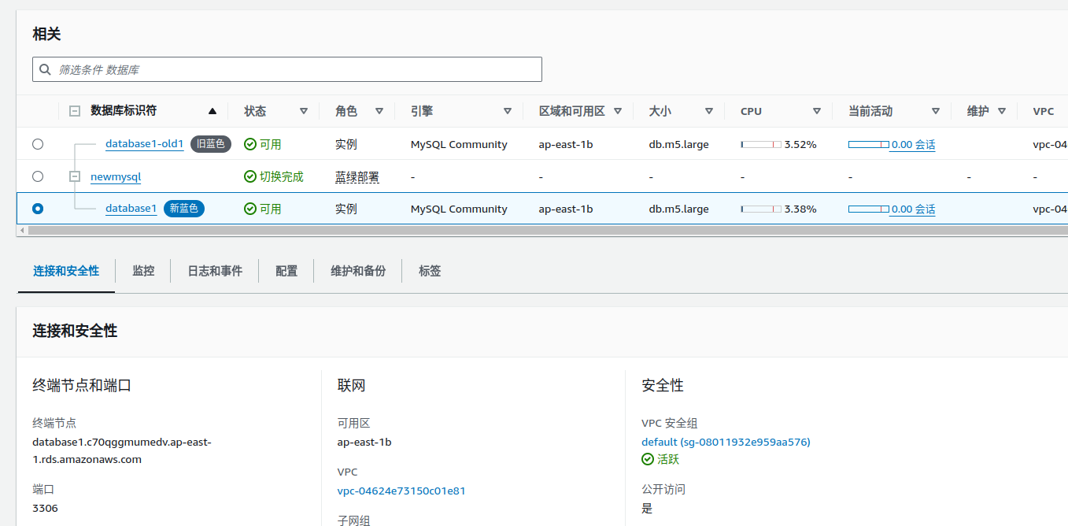Viewport: 1068px width, 526px height.
Task: Click the current activity bar for database1-old1
Action: [x=869, y=145]
